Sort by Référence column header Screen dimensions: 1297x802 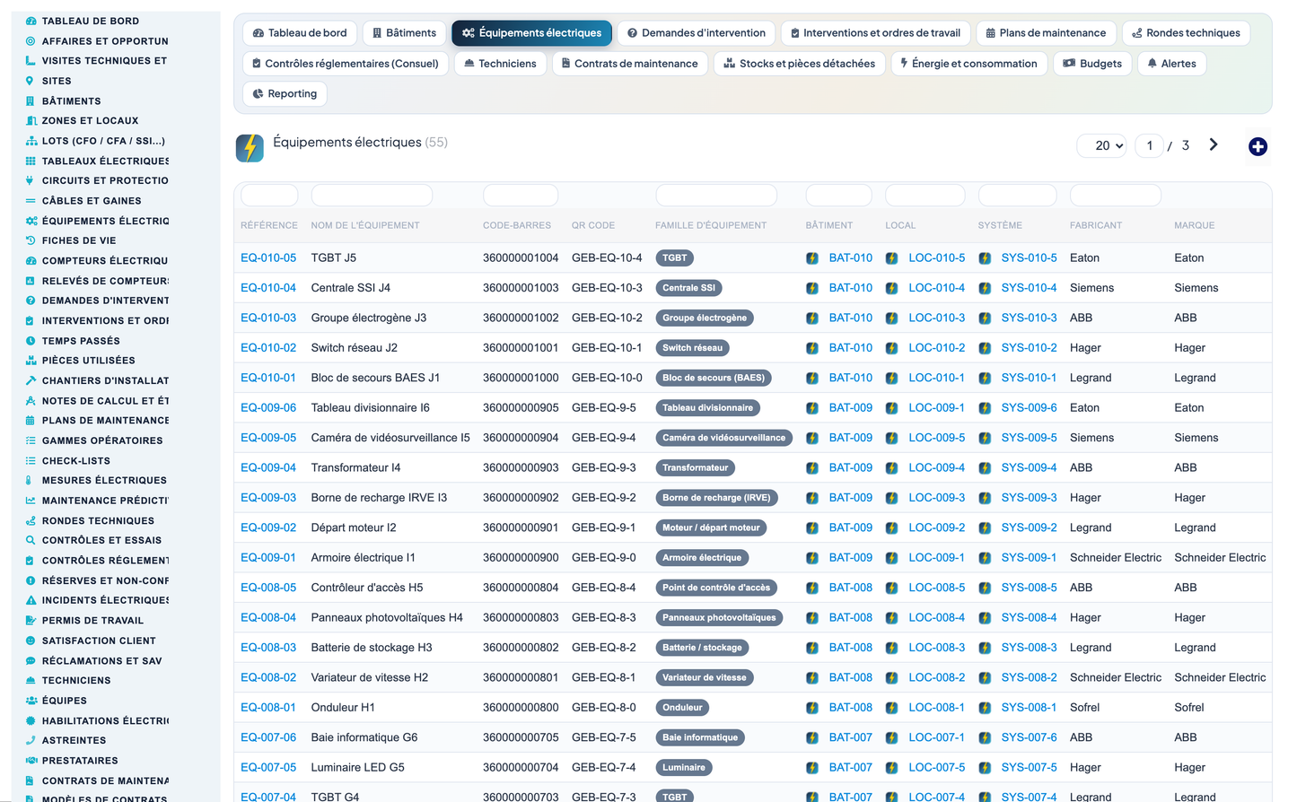pyautogui.click(x=268, y=225)
